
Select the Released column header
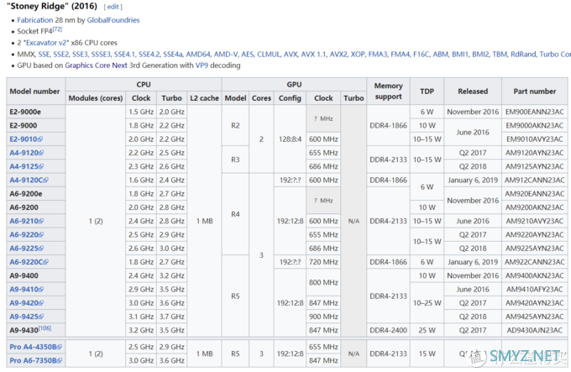coord(473,92)
